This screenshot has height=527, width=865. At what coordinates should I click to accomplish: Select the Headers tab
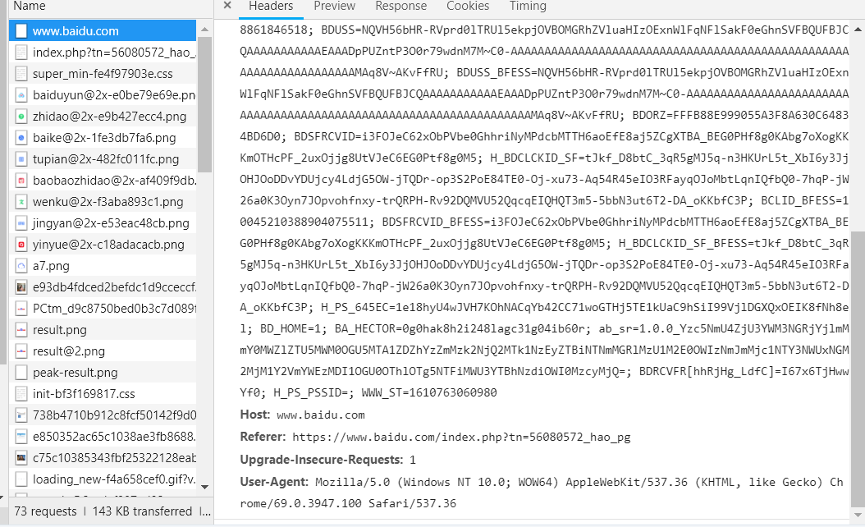click(271, 6)
